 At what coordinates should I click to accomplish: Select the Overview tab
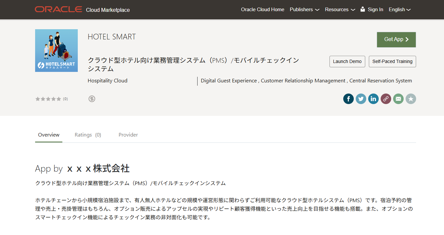[x=49, y=135]
